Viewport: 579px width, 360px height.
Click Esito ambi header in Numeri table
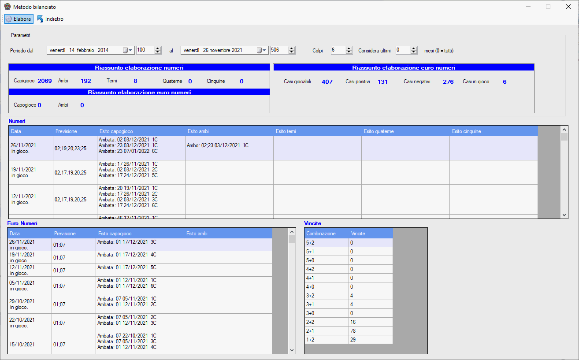pos(229,131)
